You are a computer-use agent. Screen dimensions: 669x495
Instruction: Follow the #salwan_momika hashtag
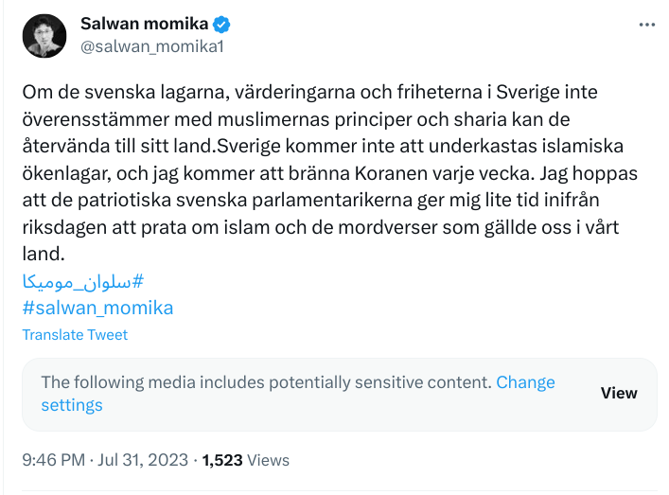(x=97, y=308)
